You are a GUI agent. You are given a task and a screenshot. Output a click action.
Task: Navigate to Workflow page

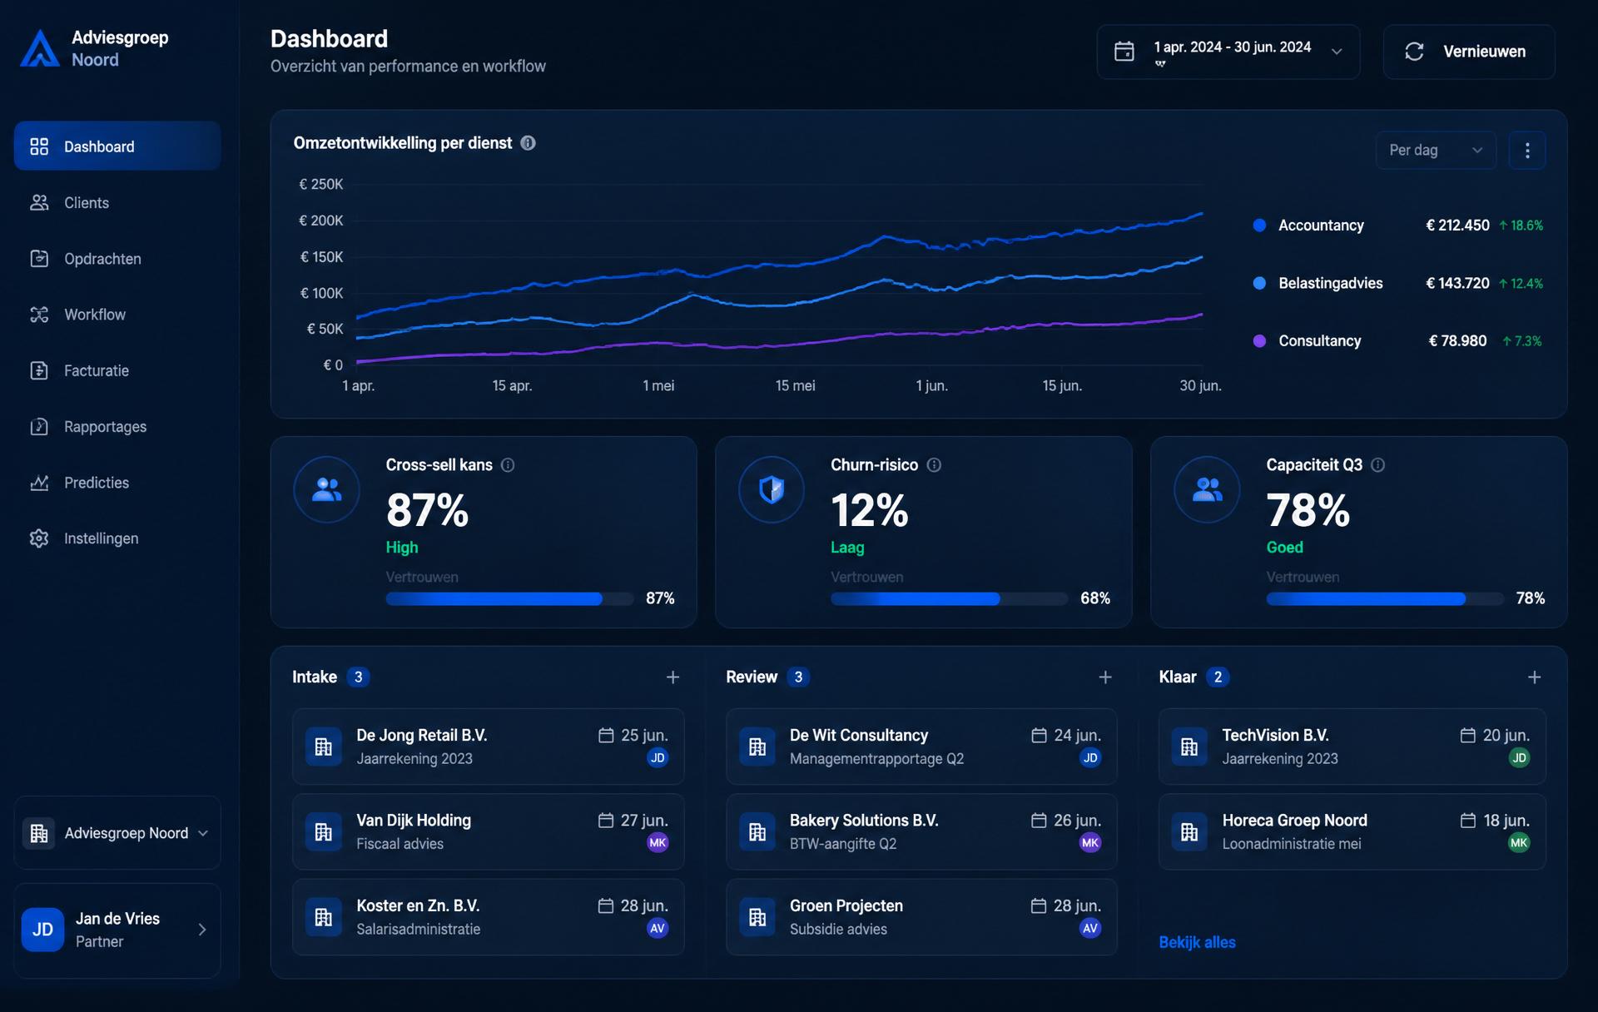pyautogui.click(x=117, y=315)
